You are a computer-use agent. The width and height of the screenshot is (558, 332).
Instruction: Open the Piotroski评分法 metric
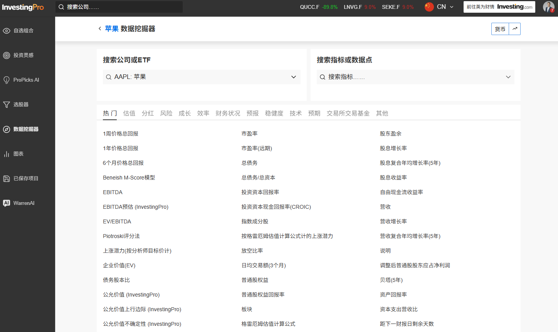pos(121,236)
